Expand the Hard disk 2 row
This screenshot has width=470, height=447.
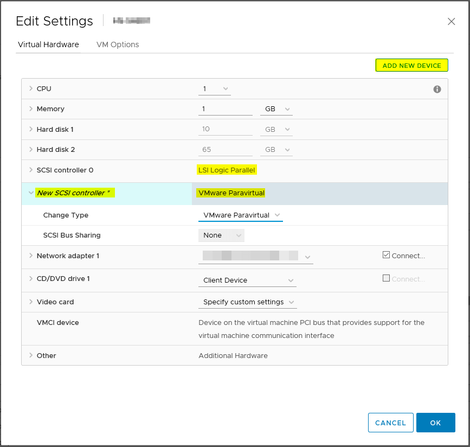pos(31,149)
